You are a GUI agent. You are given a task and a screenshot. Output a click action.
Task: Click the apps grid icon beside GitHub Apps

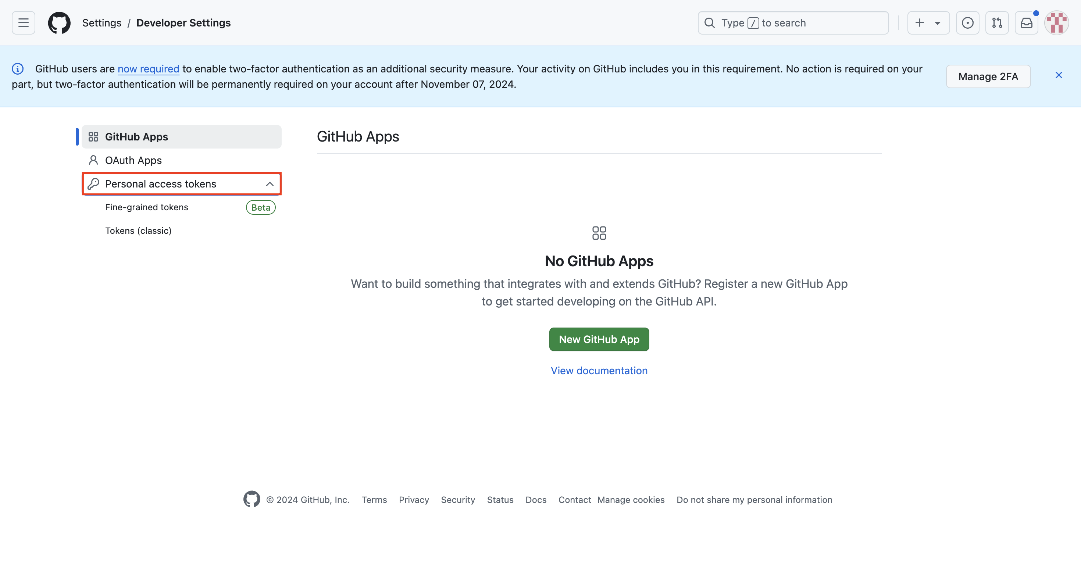pos(93,137)
